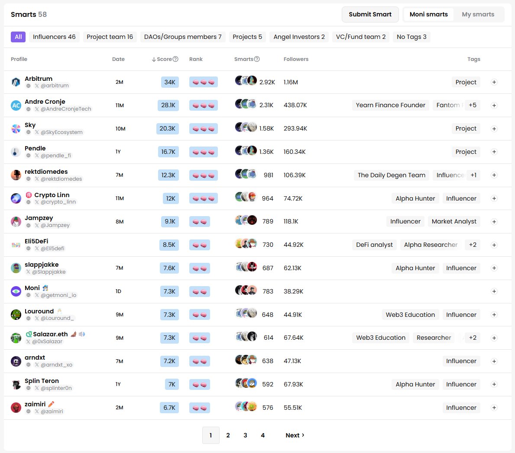Open the Pendle profile name

(x=35, y=149)
